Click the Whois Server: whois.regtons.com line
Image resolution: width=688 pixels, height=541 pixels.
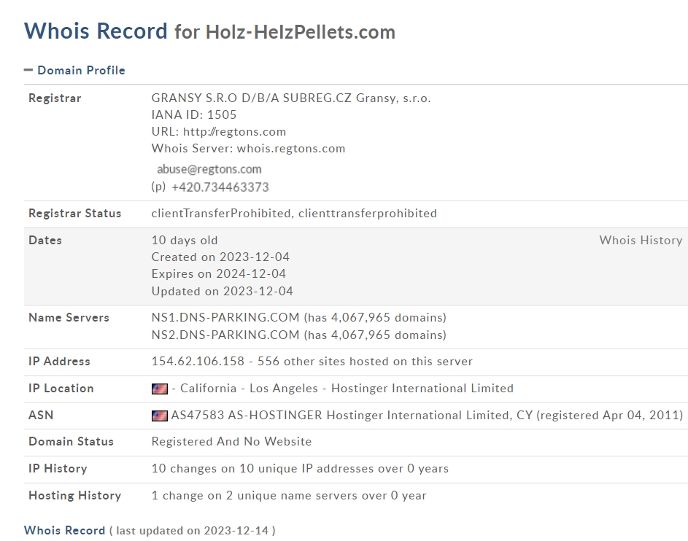pos(248,149)
